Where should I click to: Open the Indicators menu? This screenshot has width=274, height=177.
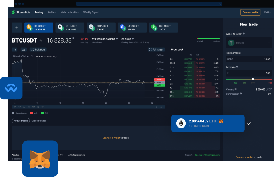coord(38,49)
